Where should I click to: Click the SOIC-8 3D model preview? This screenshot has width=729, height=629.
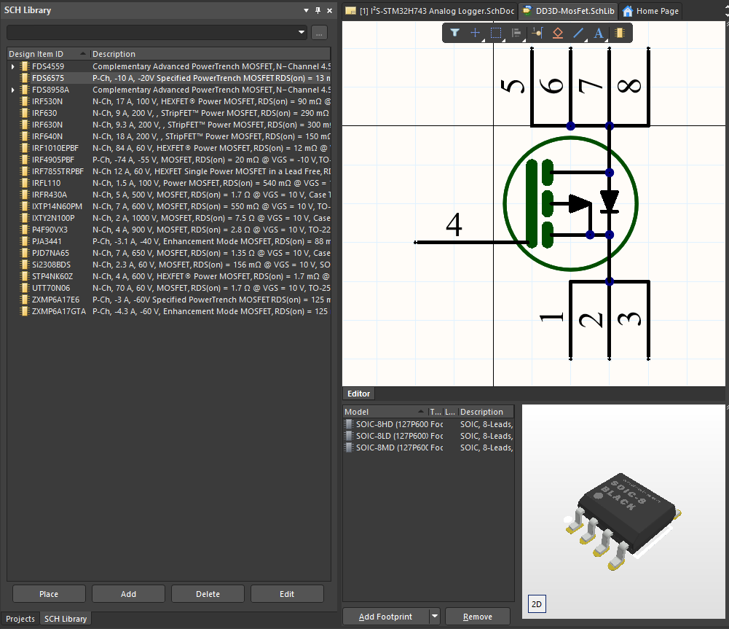click(623, 521)
